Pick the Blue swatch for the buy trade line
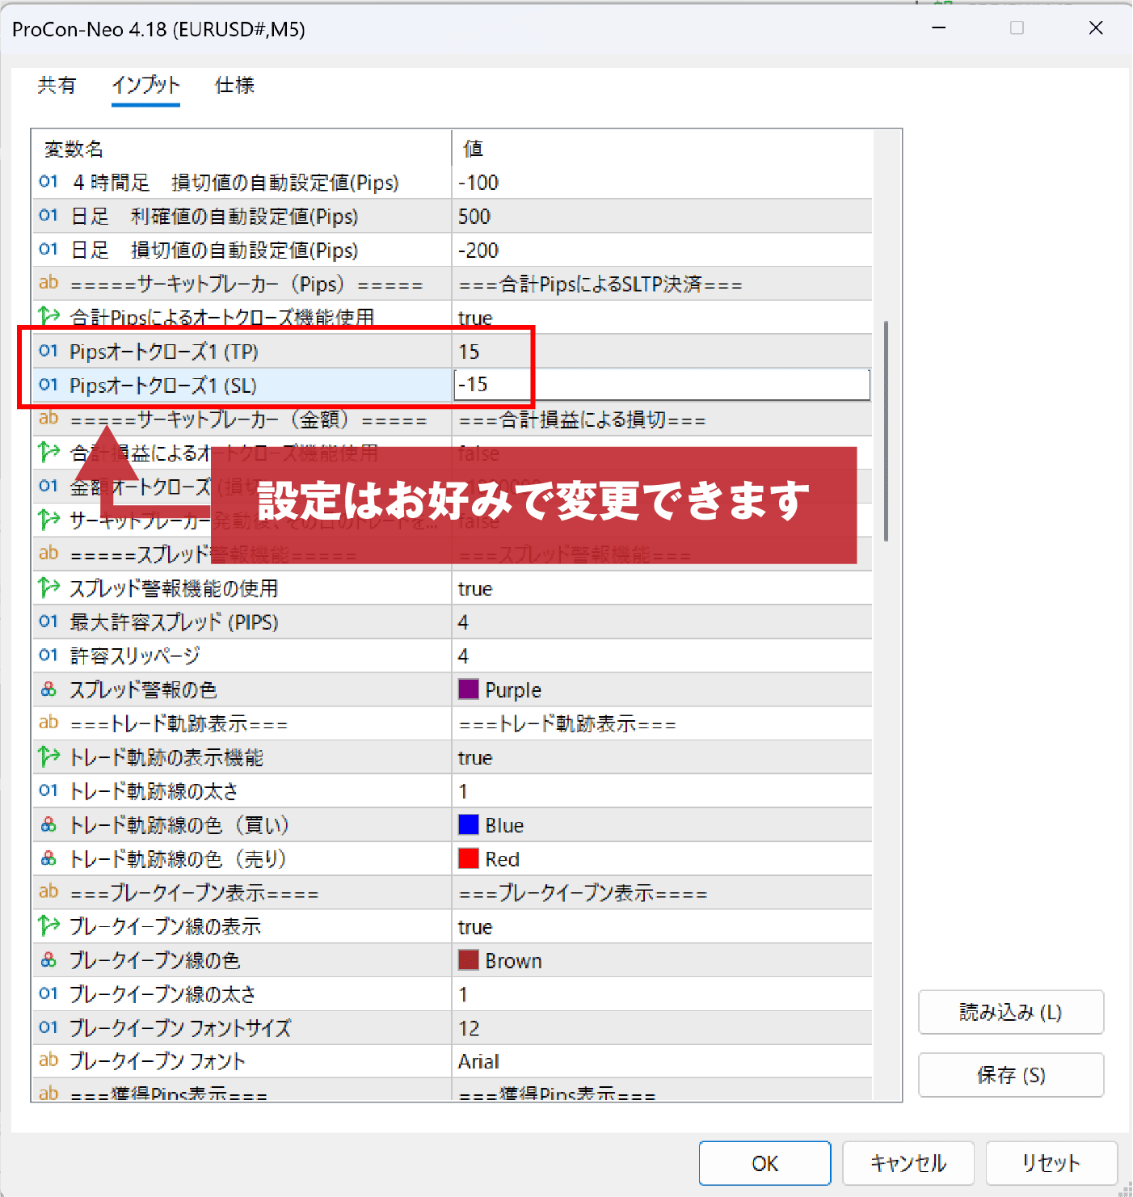The height and width of the screenshot is (1197, 1133). click(469, 824)
